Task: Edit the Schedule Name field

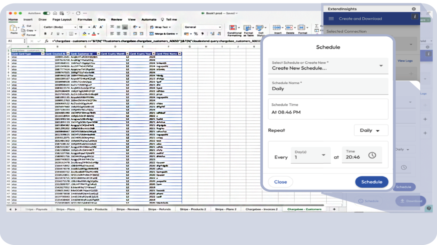Action: 328,86
